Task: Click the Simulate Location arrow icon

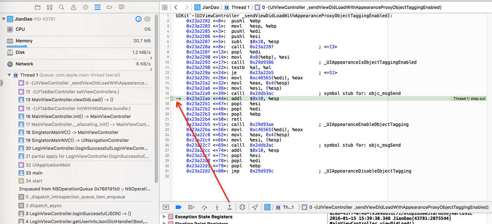Action: [255, 207]
